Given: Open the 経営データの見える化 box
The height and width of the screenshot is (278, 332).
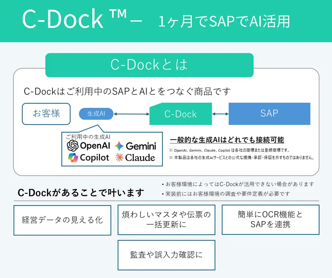Looking at the screenshot, I should pyautogui.click(x=62, y=220).
